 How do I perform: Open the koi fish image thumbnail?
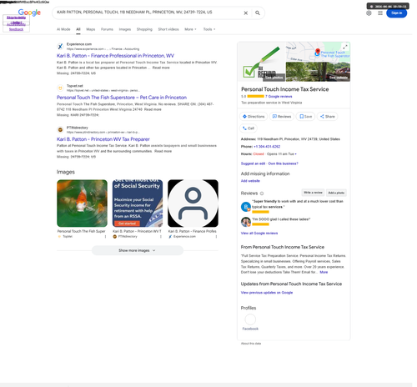click(82, 204)
